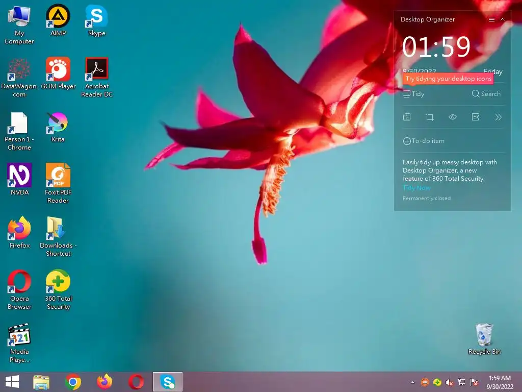Select the AIMP desktop shortcut
The width and height of the screenshot is (522, 392).
coord(58,20)
